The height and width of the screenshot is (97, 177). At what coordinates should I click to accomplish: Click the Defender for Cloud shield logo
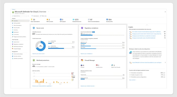pyautogui.click(x=13, y=12)
